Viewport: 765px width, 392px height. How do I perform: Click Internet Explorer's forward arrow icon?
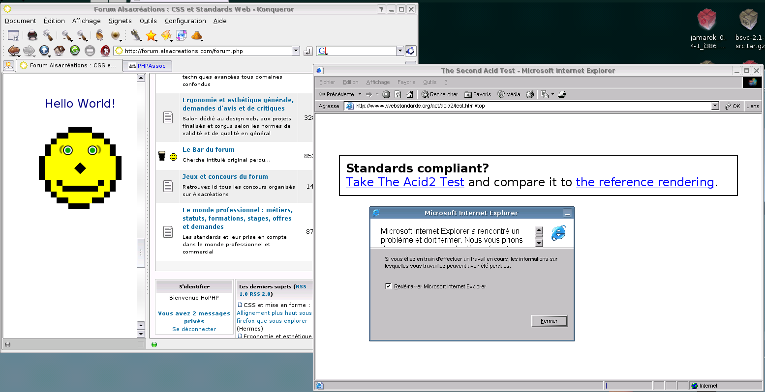click(x=368, y=94)
